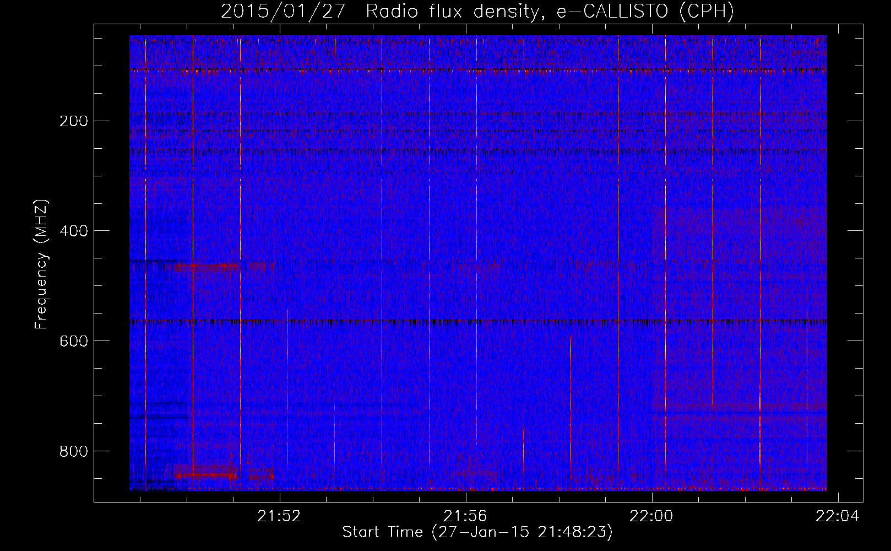Viewport: 891px width, 551px height.
Task: Click the plot title 'Radio flux density, e-CALLISTO (CPH)'
Action: click(550, 11)
